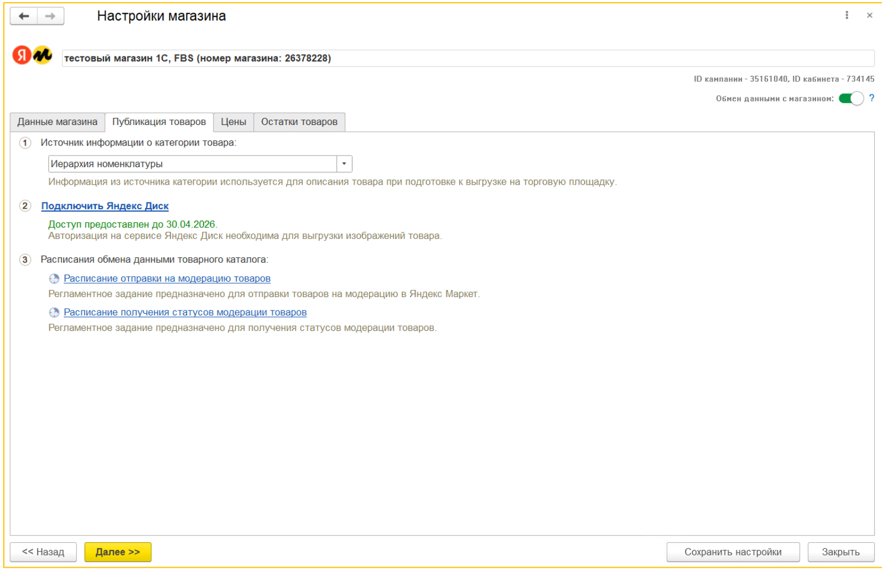Click the blue question mark help icon
The width and height of the screenshot is (882, 571).
(x=871, y=98)
